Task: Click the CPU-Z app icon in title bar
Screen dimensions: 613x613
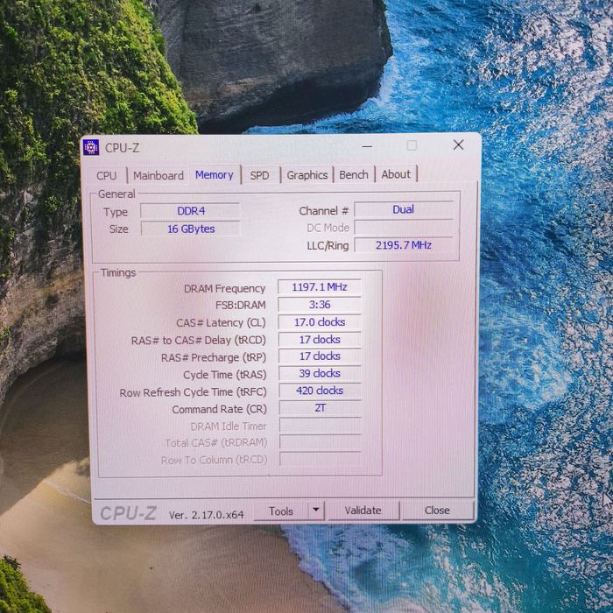Action: pyautogui.click(x=91, y=147)
